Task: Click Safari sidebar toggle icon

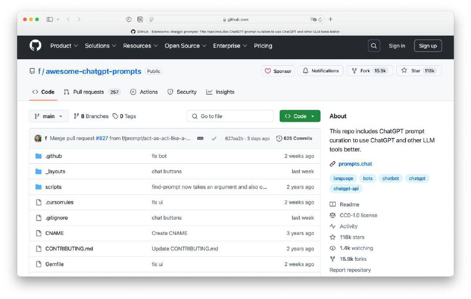Action: point(49,19)
